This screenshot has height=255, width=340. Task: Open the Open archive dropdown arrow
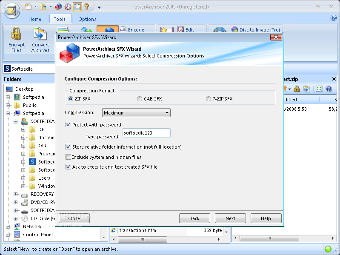point(51,7)
